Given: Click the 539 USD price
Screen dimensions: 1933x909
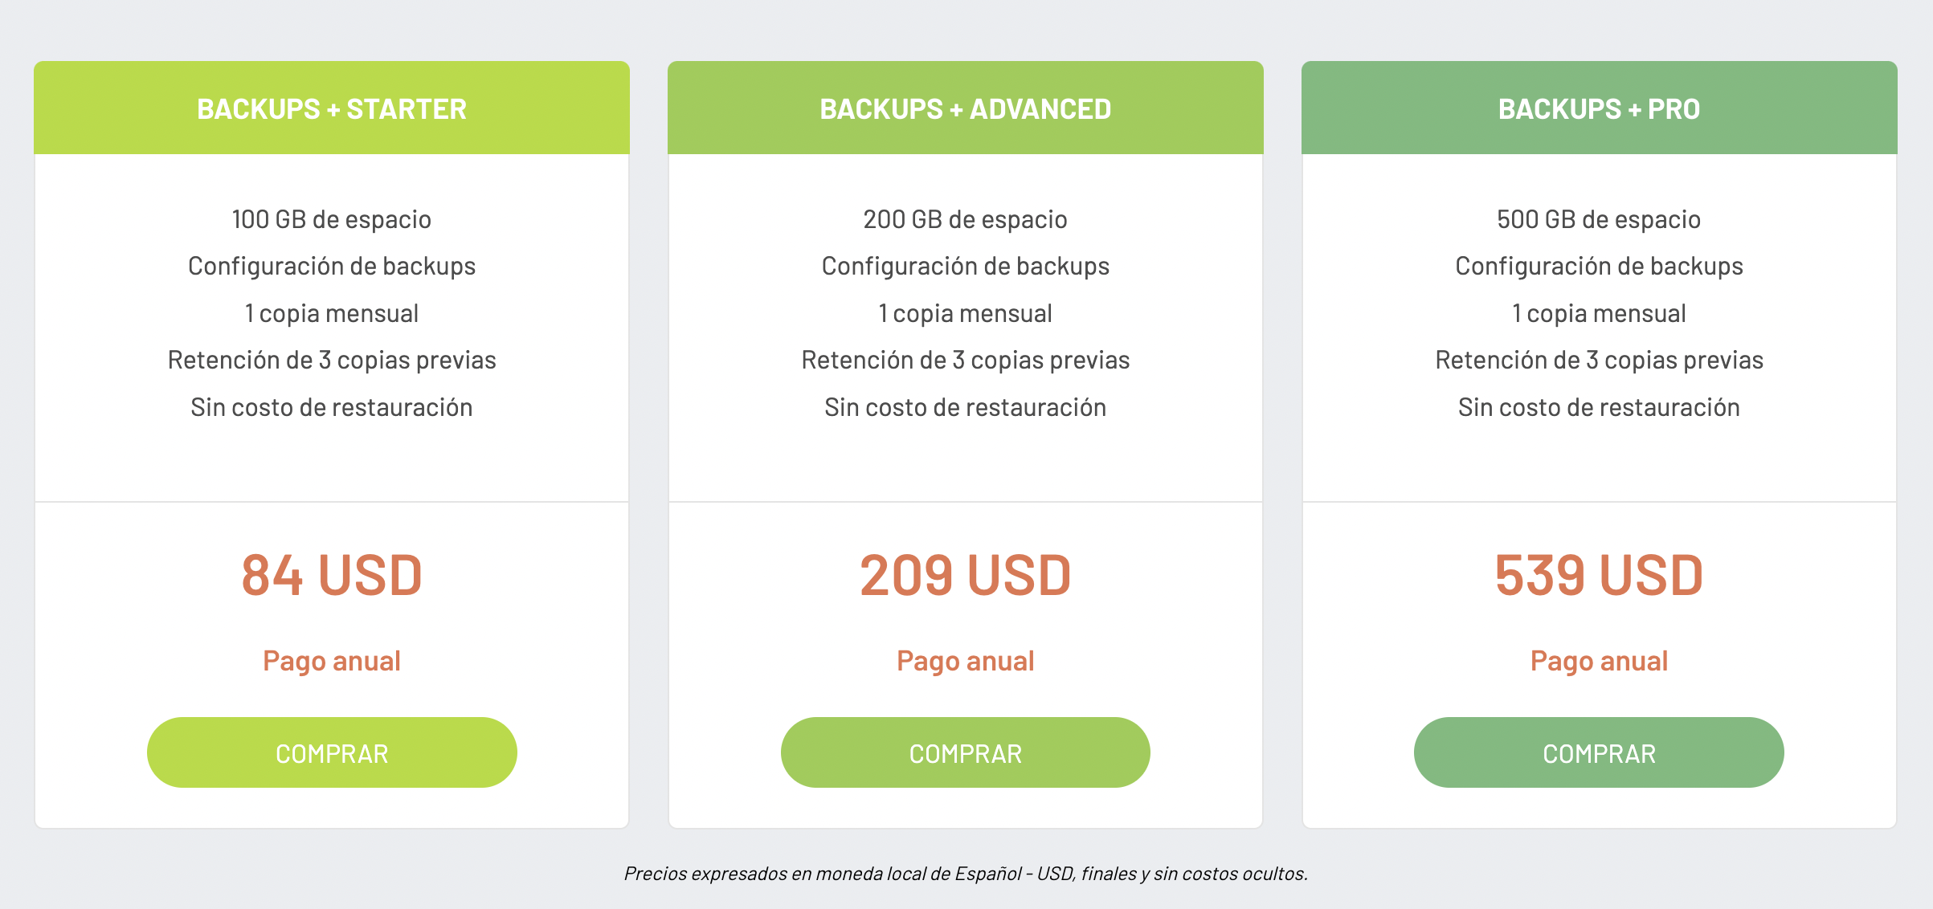Looking at the screenshot, I should (1599, 575).
